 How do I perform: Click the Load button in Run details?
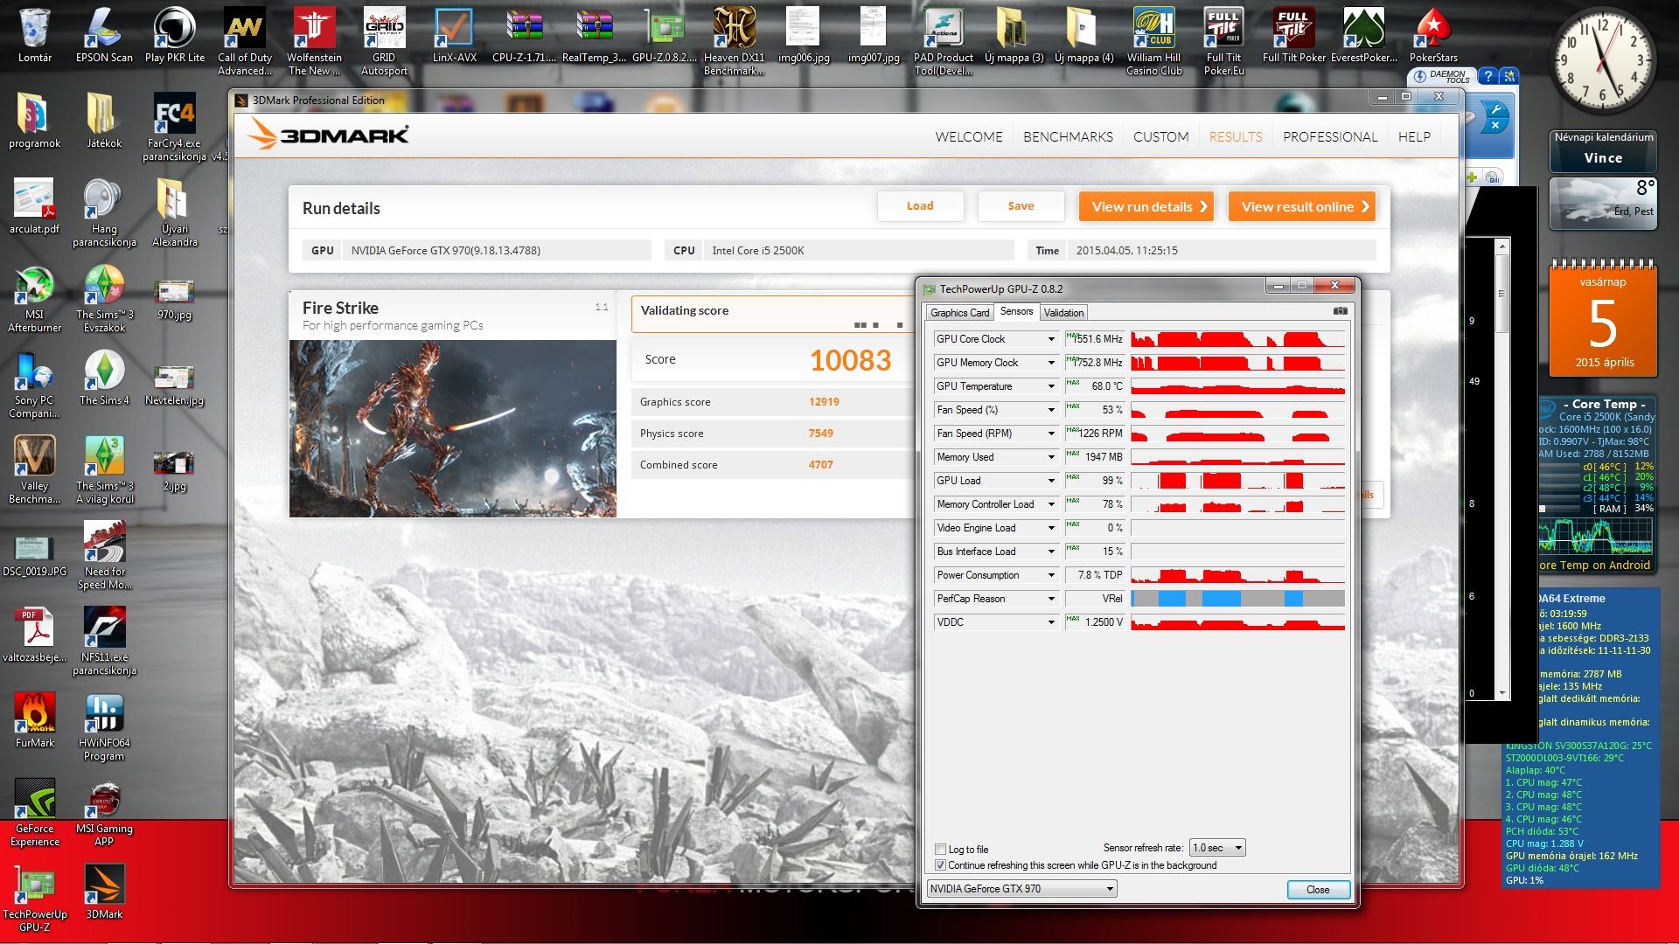[x=920, y=206]
